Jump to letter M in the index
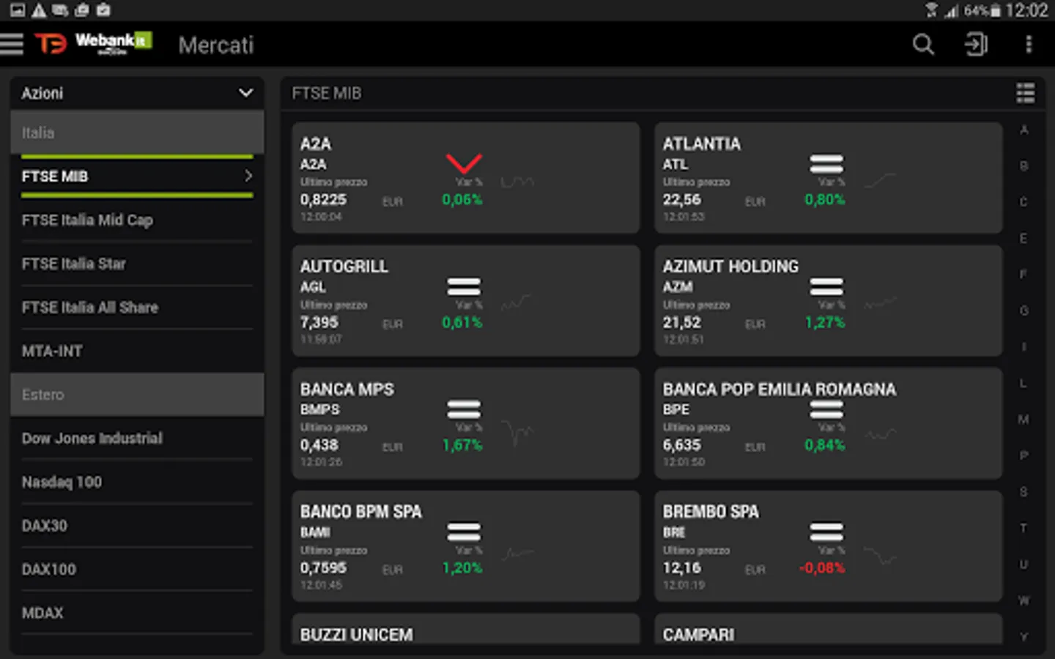The width and height of the screenshot is (1055, 659). 1023,420
